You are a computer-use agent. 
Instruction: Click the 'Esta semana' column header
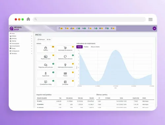(x=69, y=98)
